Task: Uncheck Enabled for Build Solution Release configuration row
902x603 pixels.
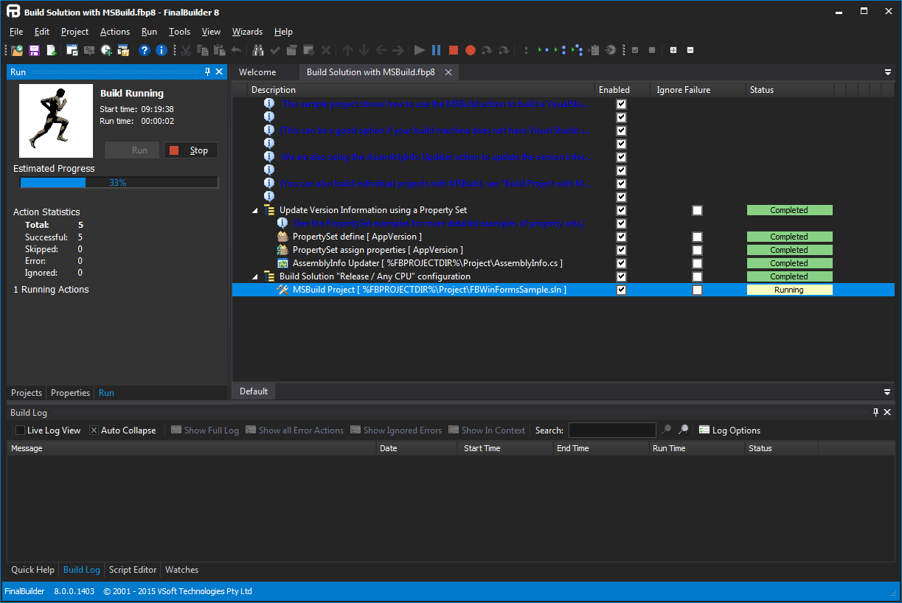Action: pyautogui.click(x=621, y=276)
